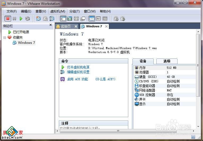Image resolution: width=203 pixels, height=141 pixels.
Task: Click the Quick Switch mode toolbar icon
Action: [x=70, y=19]
